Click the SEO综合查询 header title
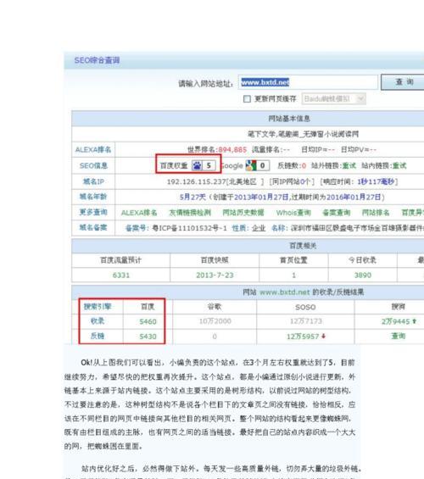Screen dimensions: 424x479 tap(98, 60)
